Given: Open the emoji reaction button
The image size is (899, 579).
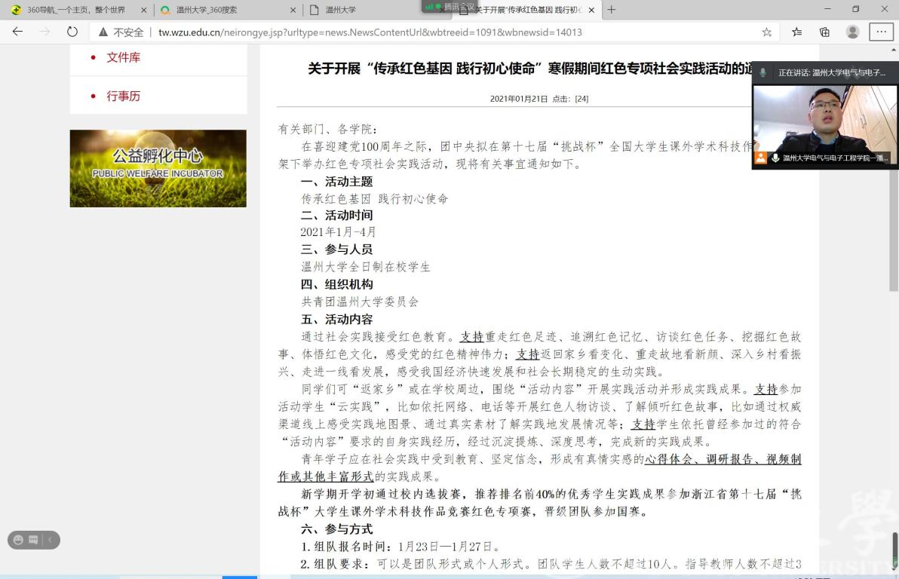Looking at the screenshot, I should click(18, 540).
